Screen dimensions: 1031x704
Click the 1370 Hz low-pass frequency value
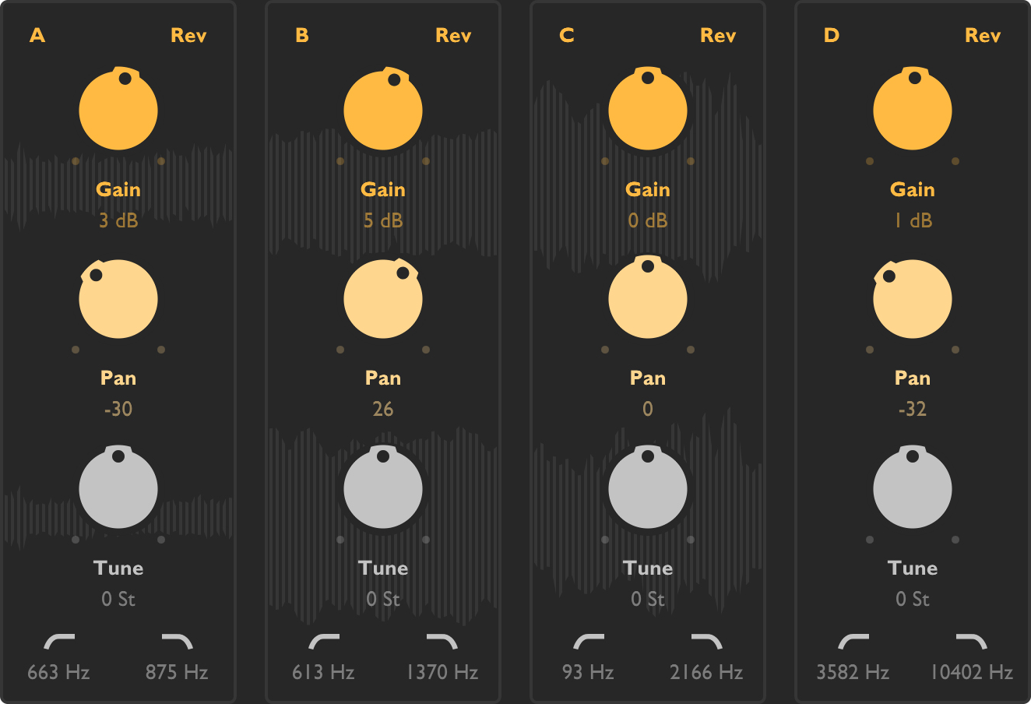coord(442,673)
